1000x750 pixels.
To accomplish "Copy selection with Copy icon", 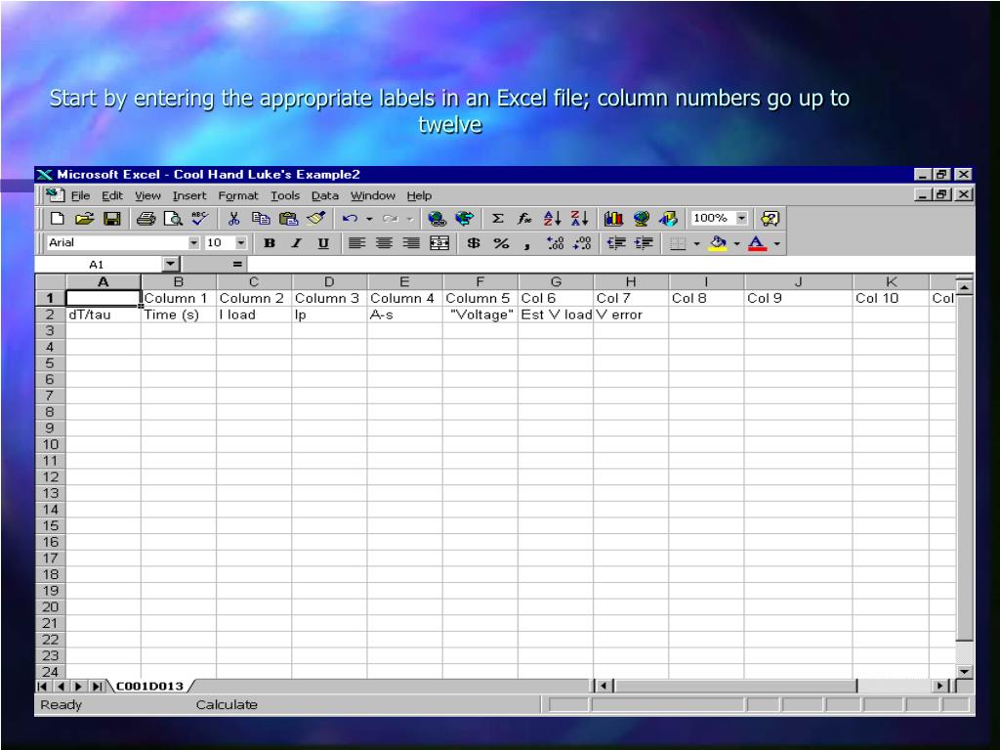I will click(260, 219).
